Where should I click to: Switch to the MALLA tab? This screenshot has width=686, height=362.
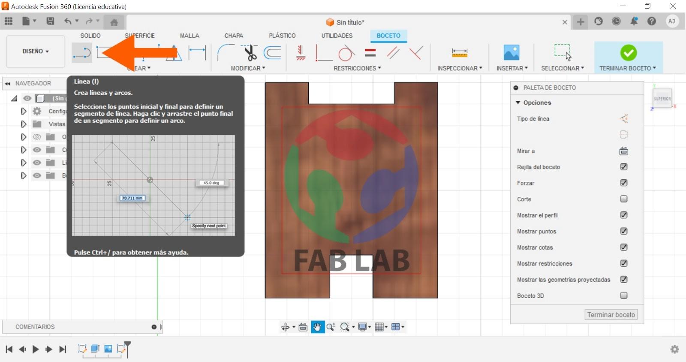190,36
